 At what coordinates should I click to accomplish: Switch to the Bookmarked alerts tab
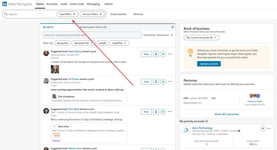(93, 27)
